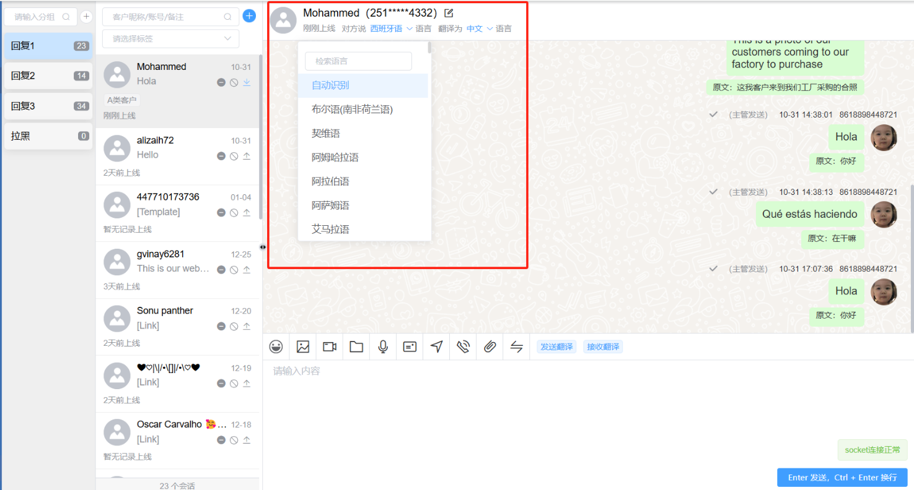Click the panel collapse splitter arrow handle
914x490 pixels.
click(263, 247)
